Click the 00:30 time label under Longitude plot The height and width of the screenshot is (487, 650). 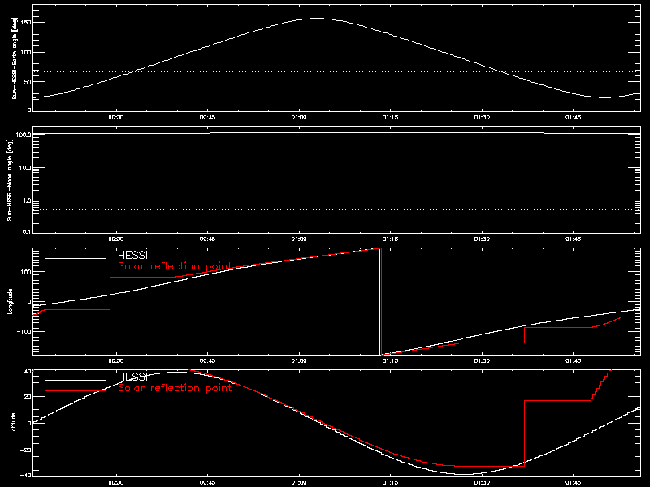pos(116,361)
